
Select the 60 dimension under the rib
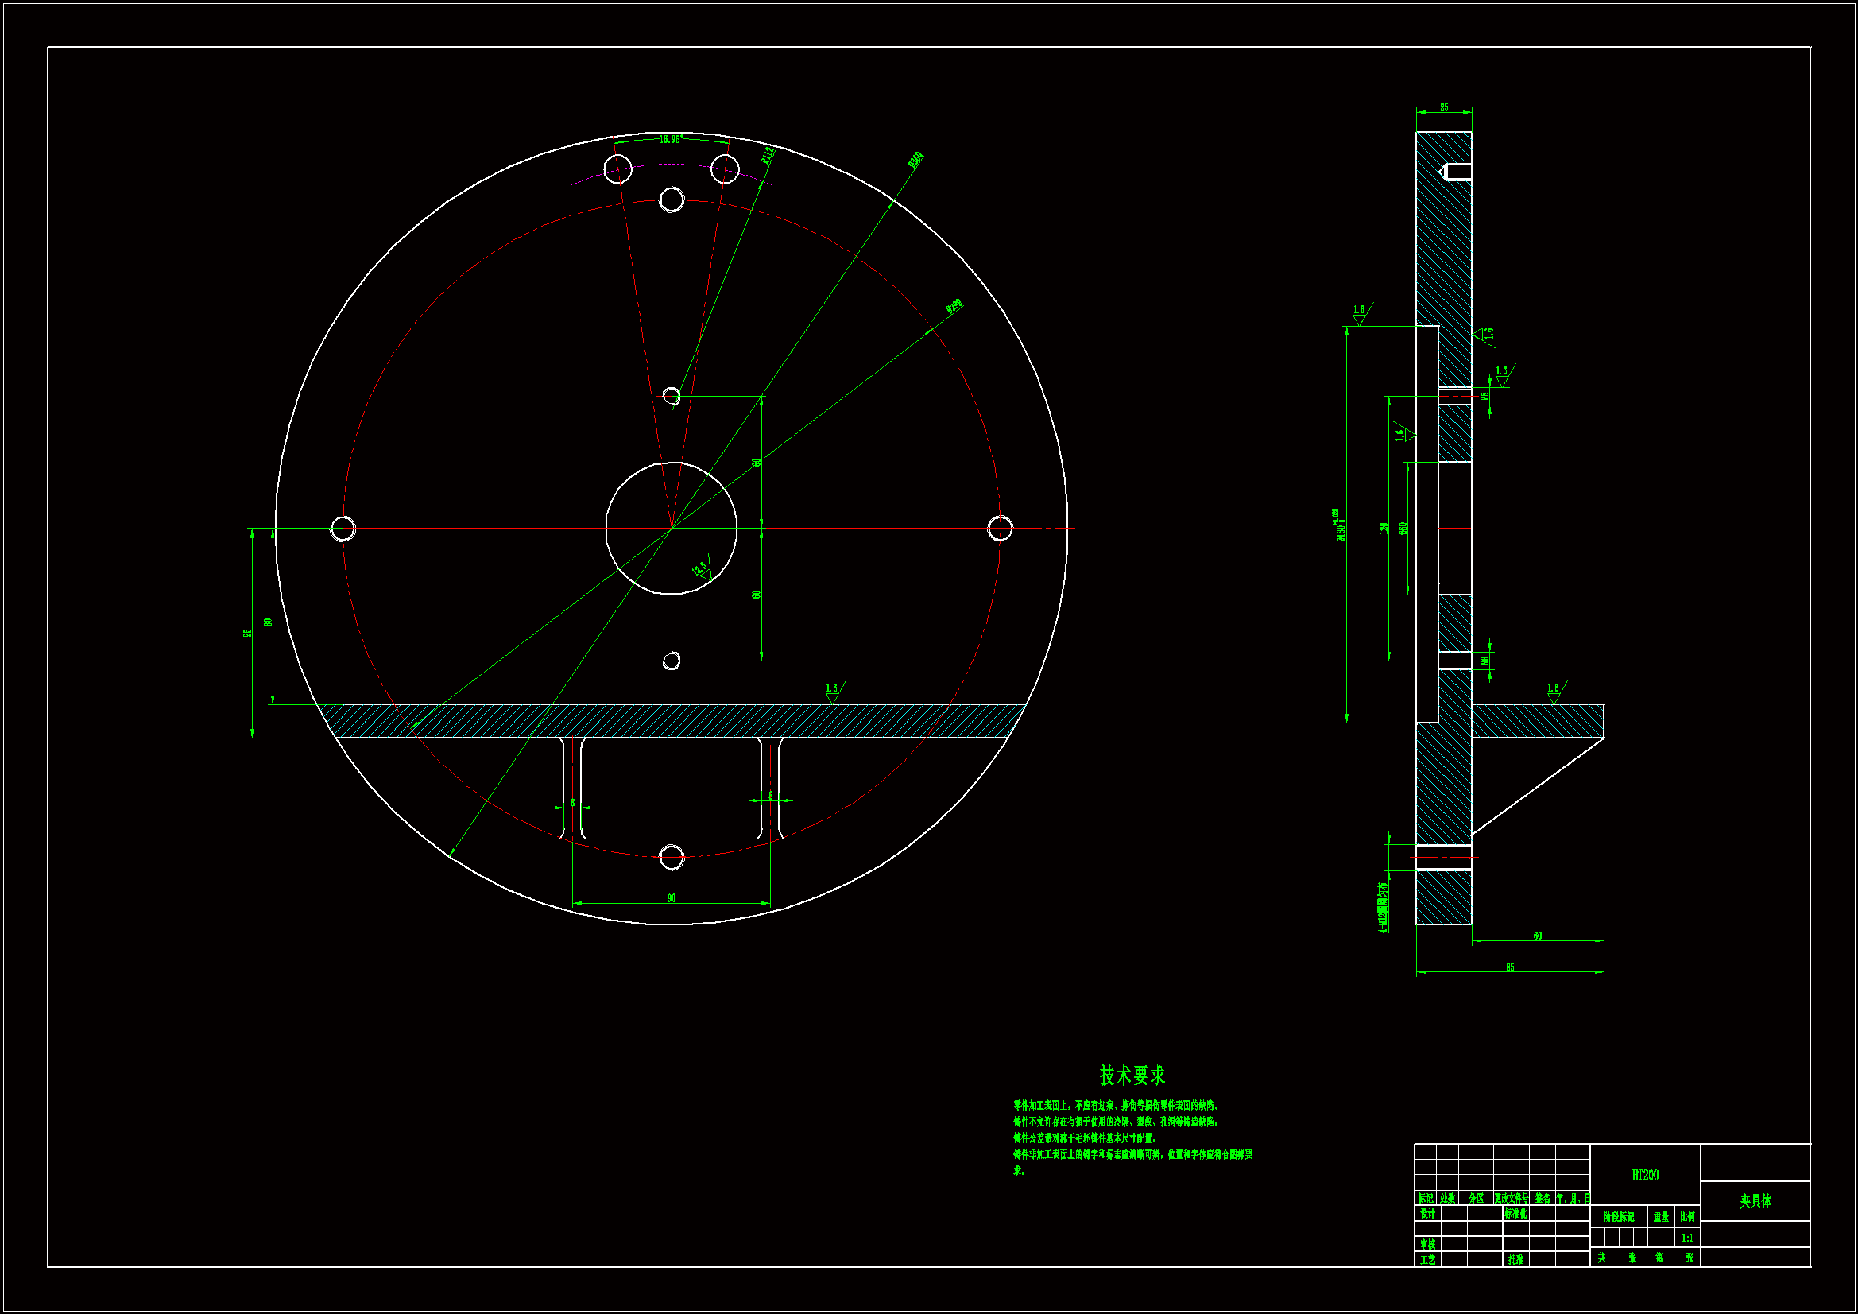click(x=1538, y=936)
